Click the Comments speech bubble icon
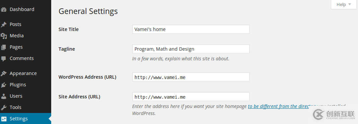 [x=4, y=58]
